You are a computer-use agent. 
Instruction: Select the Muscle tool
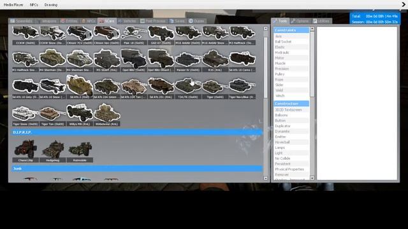[291, 63]
